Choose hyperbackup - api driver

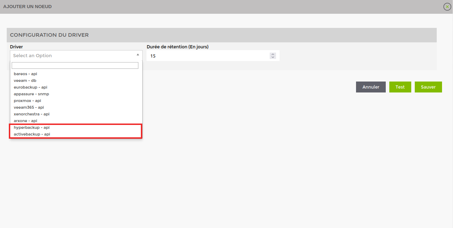(31, 127)
